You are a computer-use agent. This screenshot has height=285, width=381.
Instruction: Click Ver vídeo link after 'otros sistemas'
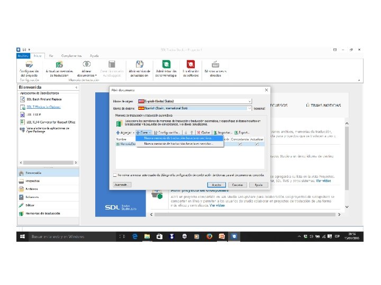pos(323,181)
